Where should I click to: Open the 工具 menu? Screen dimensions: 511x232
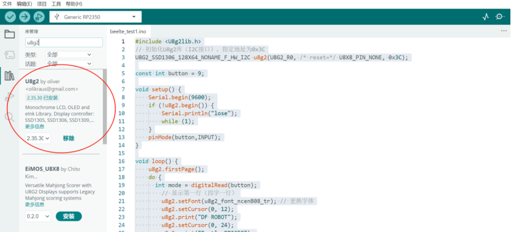(56, 4)
